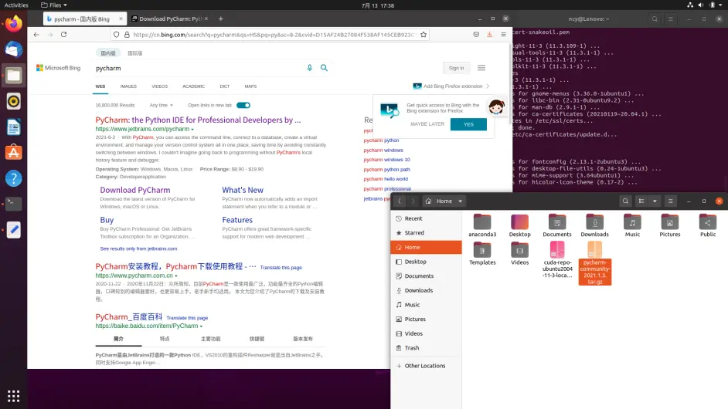The width and height of the screenshot is (728, 409).
Task: Open Bing hamburger settings menu
Action: coord(481,68)
